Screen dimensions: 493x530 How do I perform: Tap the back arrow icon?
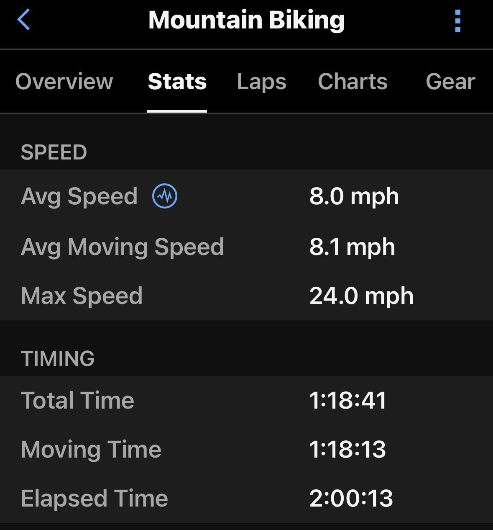point(24,20)
